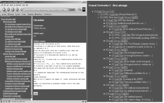Open the Go menu

[15, 5]
